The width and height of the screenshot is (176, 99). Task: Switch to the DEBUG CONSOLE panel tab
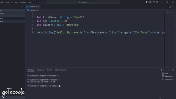pyautogui.click(x=61, y=70)
